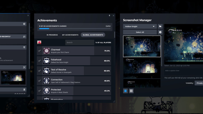203x114 pixels.
Task: Click the screenshot capture icon in left panel
Action: point(24,67)
